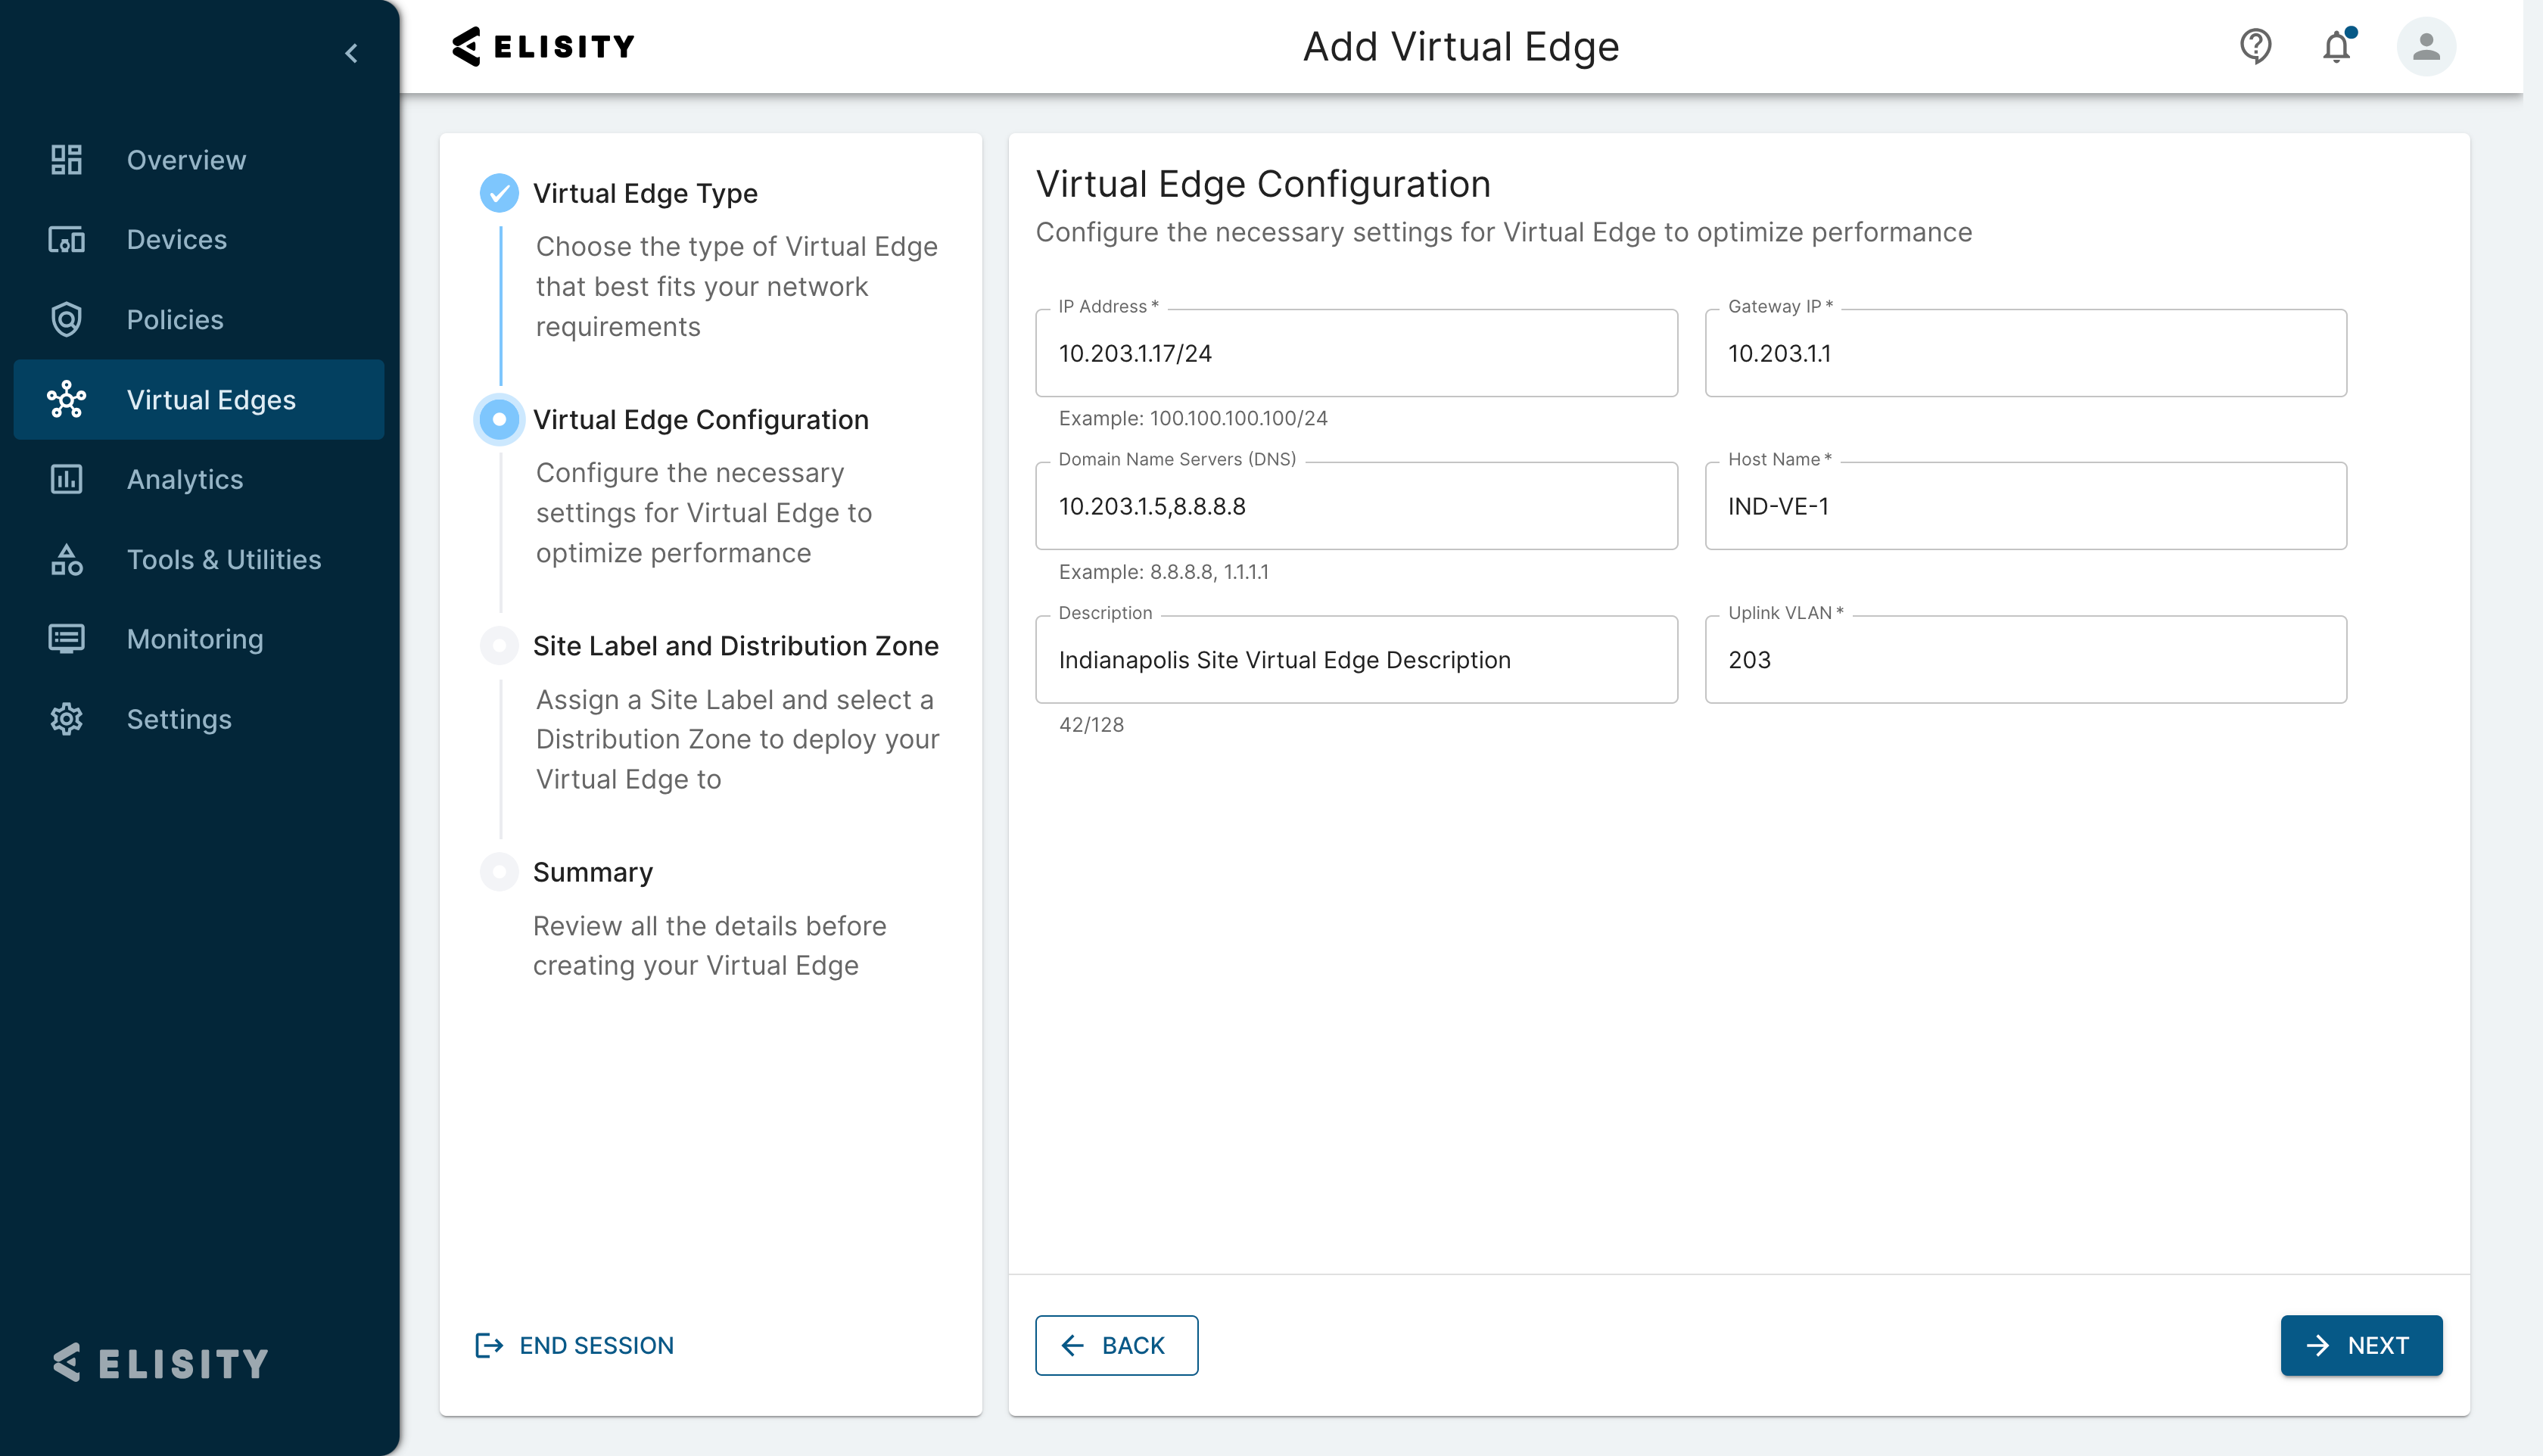Screen dimensions: 2543x1456
Task: Select the Virtual Edge Type step title
Action: [x=645, y=193]
